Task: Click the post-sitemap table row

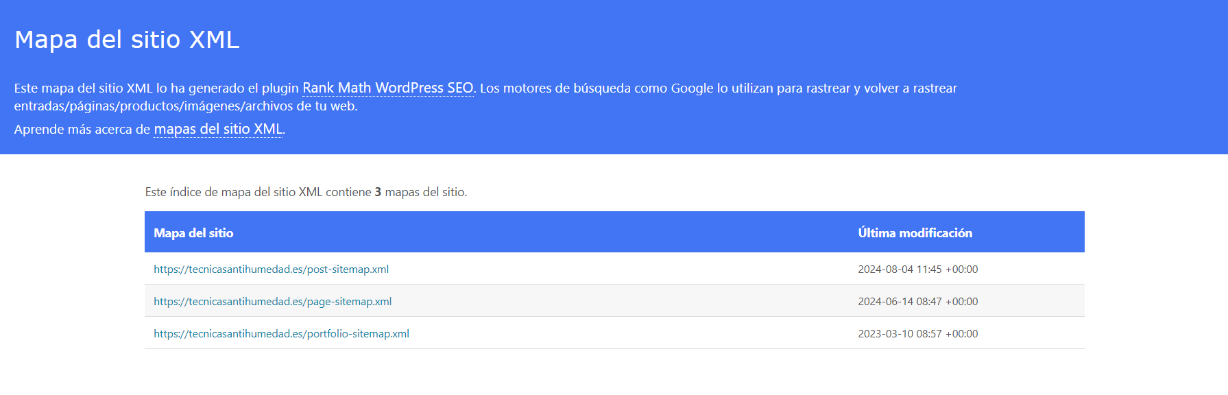Action: tap(614, 269)
